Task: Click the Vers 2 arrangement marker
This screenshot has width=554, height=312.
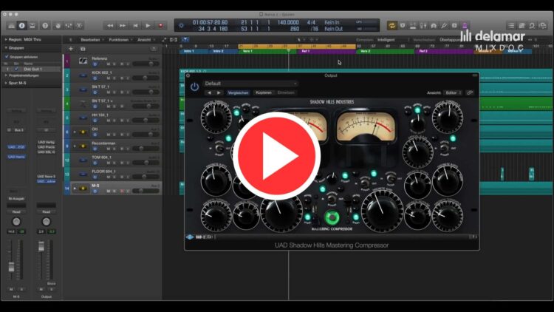Action: 385,51
